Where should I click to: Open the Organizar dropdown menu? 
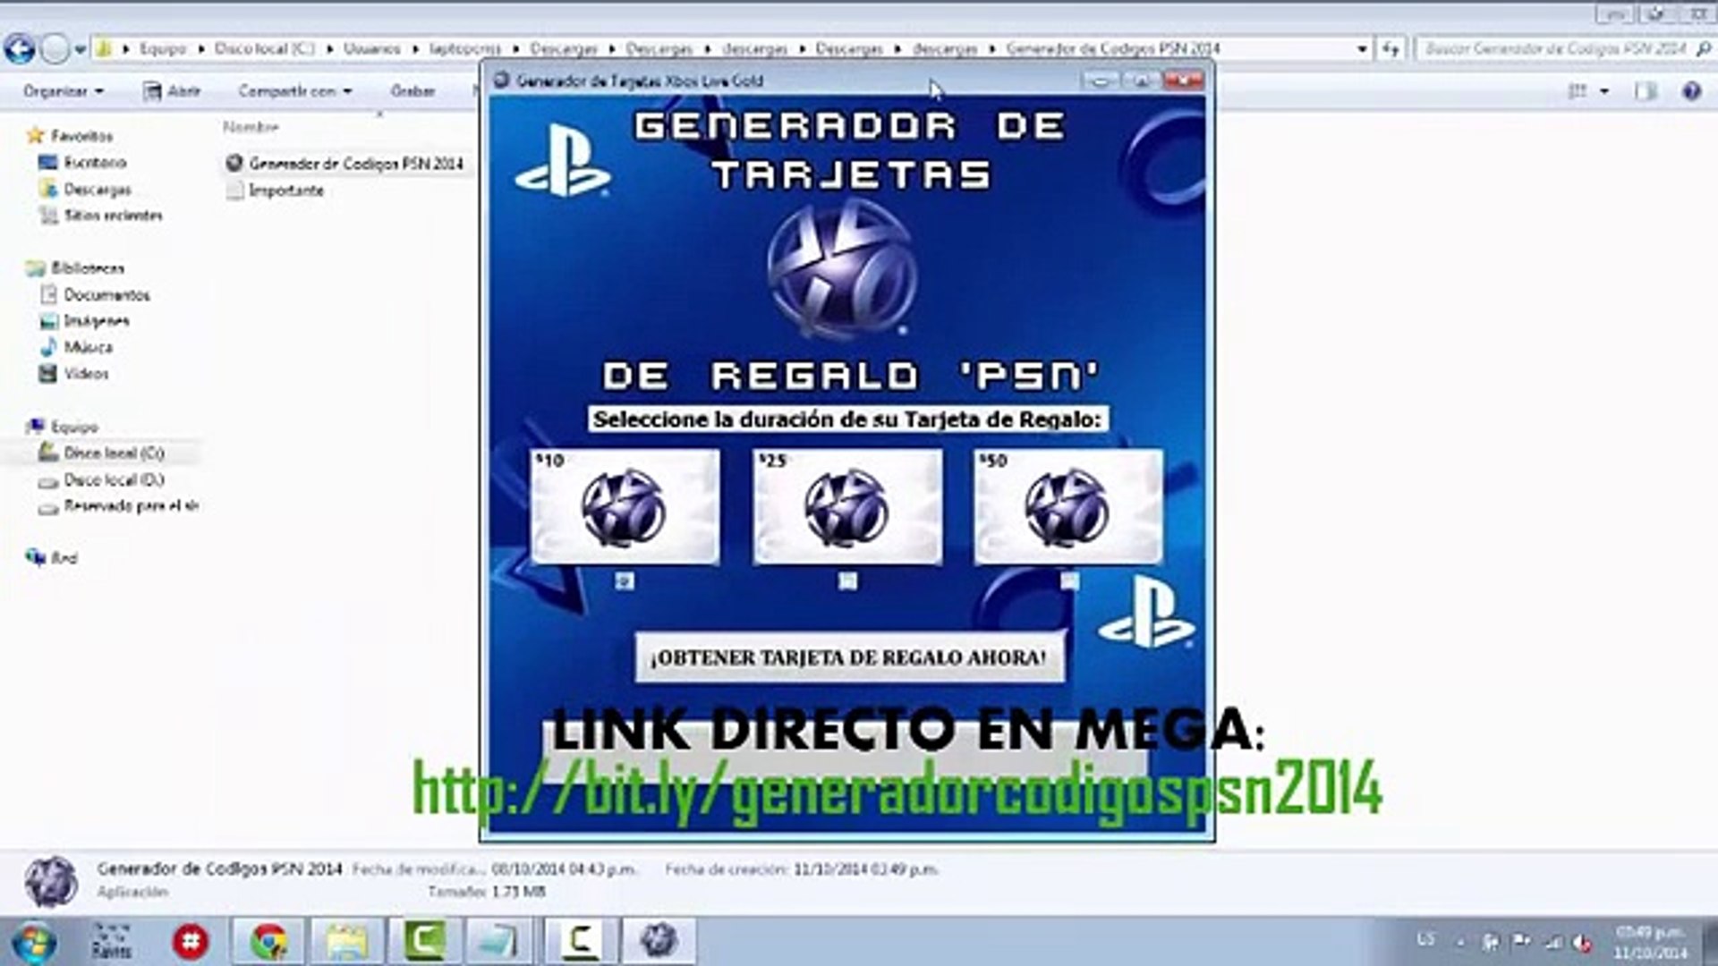[64, 91]
